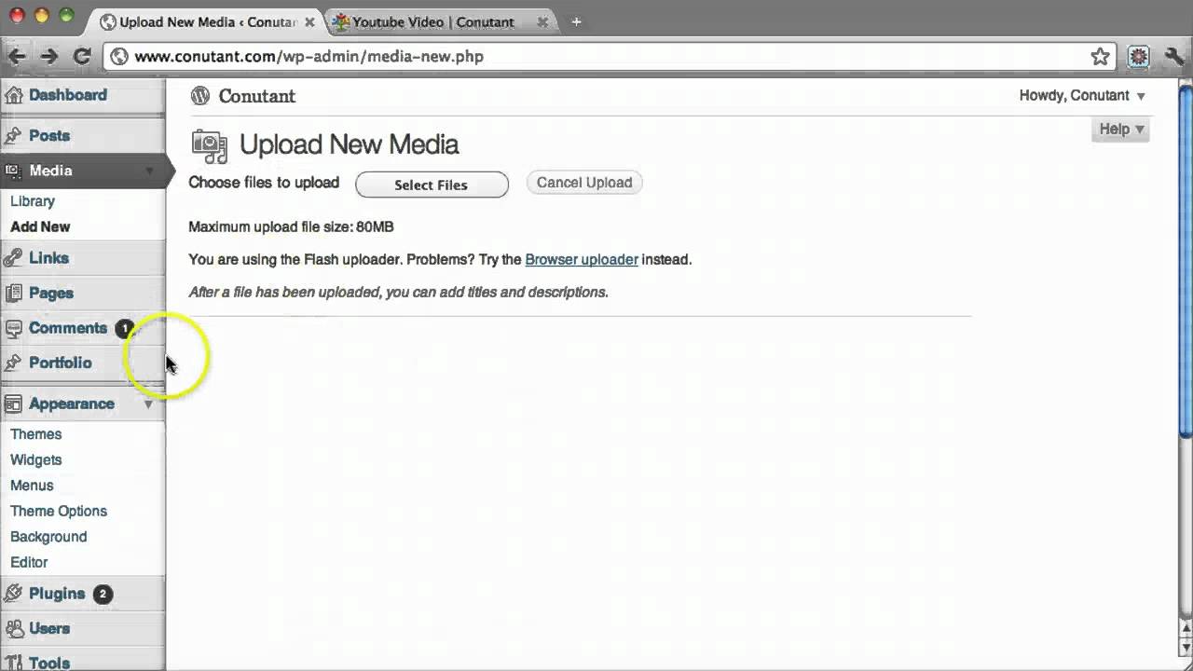
Task: Click the Plugins plug icon
Action: [x=13, y=594]
